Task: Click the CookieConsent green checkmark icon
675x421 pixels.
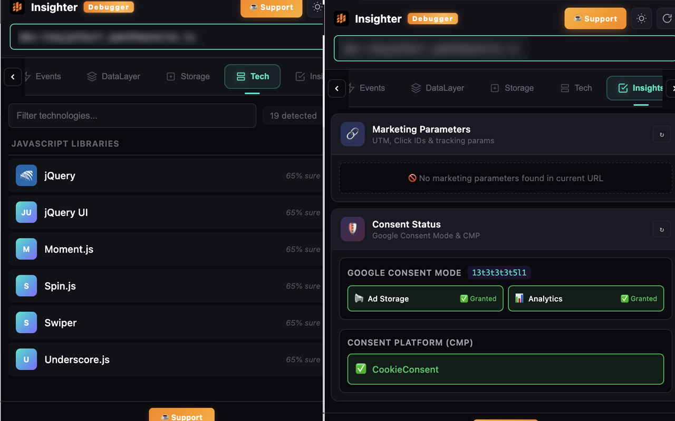Action: [x=361, y=369]
